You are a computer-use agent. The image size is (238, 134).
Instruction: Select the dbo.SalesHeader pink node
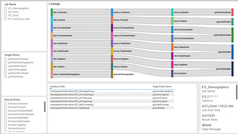tap(52, 51)
